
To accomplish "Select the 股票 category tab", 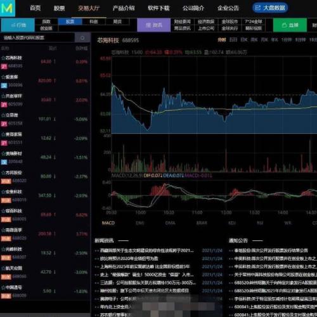I will pos(70,22).
